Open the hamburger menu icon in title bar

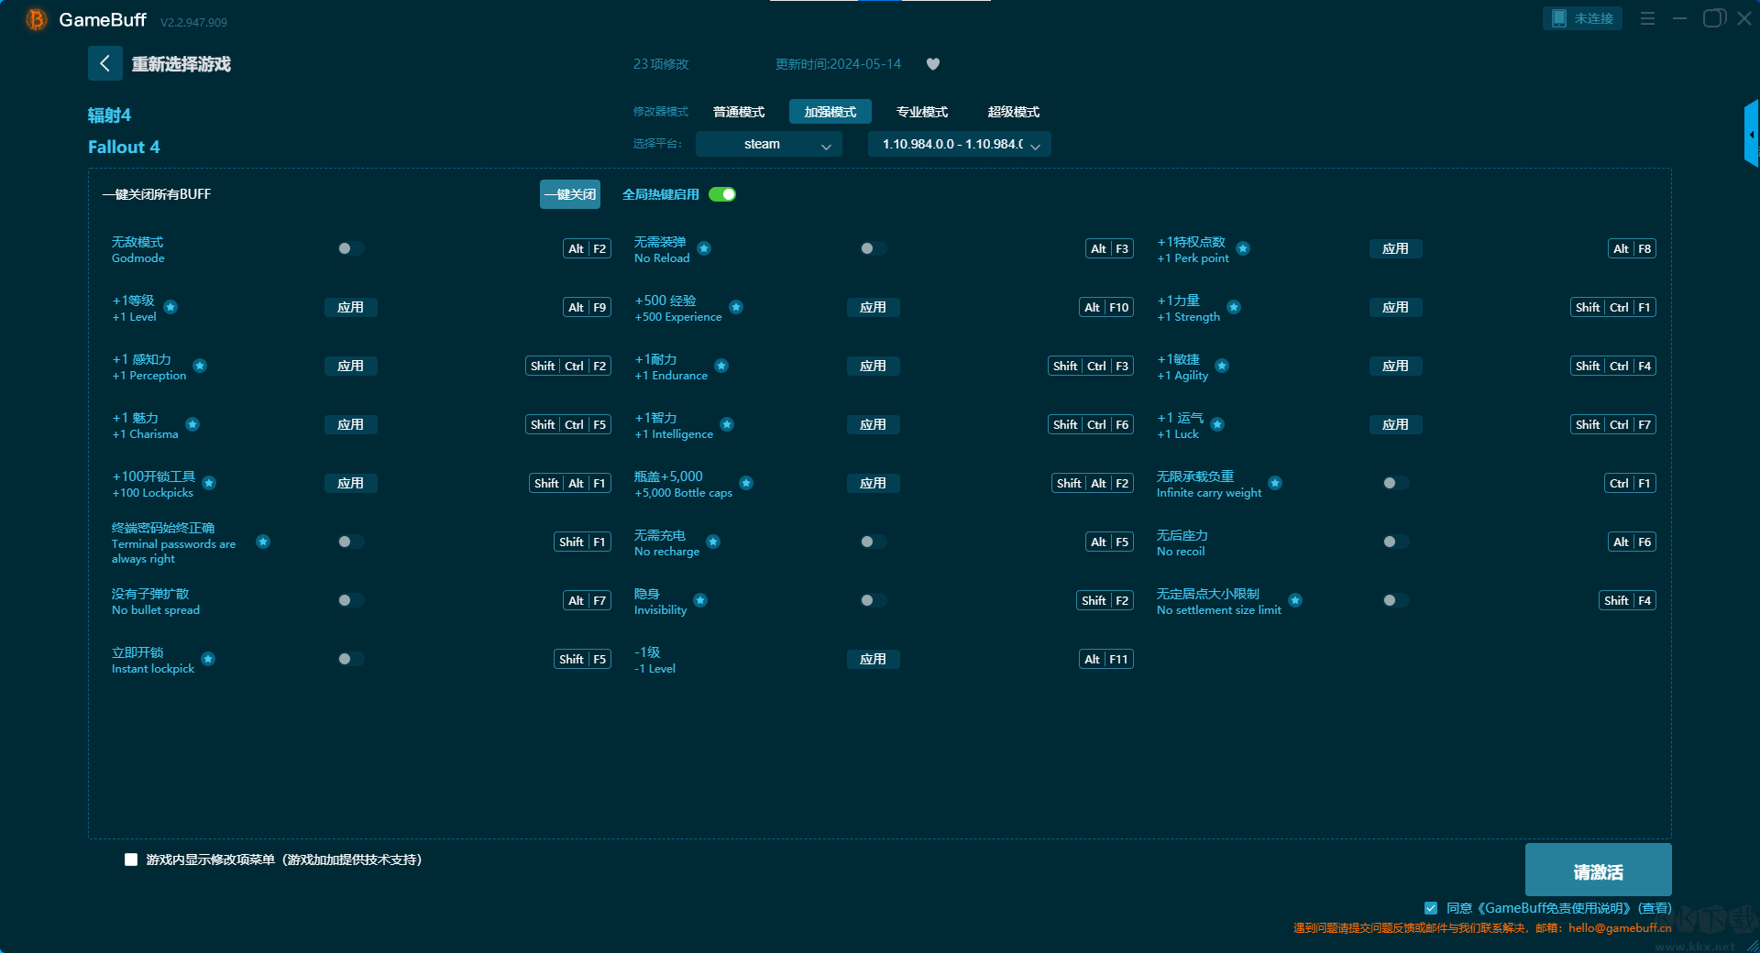[1647, 18]
